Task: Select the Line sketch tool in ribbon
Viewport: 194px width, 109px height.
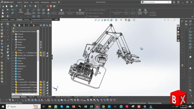Action: [34, 10]
